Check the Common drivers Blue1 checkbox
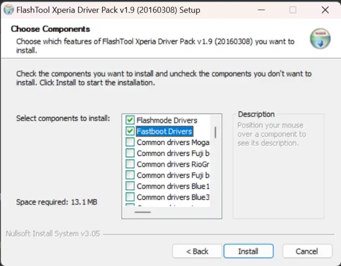Image resolution: width=341 pixels, height=266 pixels. coord(130,186)
